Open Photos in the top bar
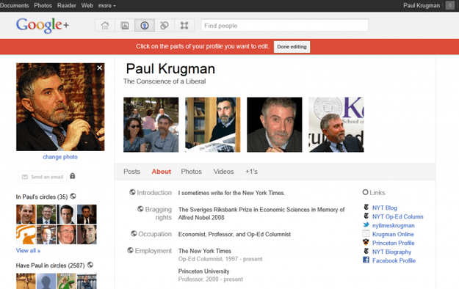Image resolution: width=459 pixels, height=289 pixels. point(43,6)
